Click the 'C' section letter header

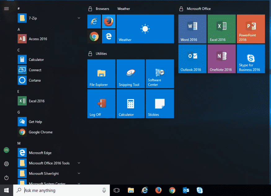coord(19,50)
